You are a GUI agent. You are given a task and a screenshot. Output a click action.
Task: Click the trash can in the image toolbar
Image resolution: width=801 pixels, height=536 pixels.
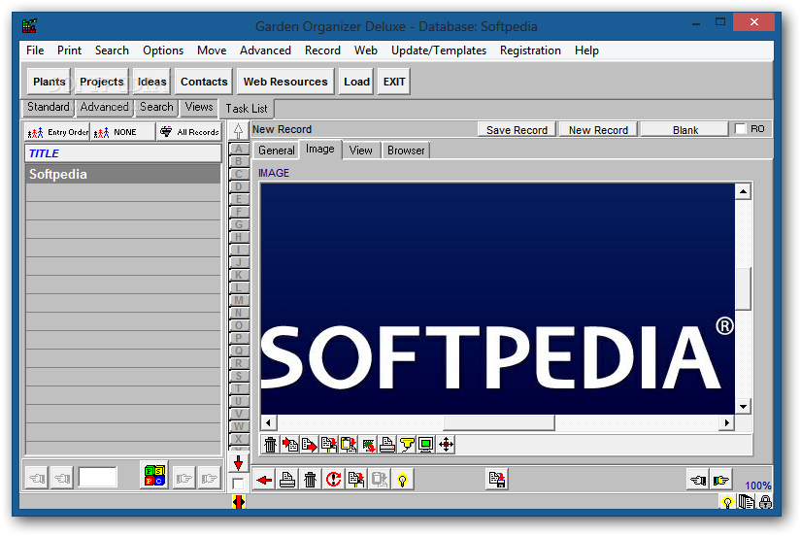pos(270,445)
